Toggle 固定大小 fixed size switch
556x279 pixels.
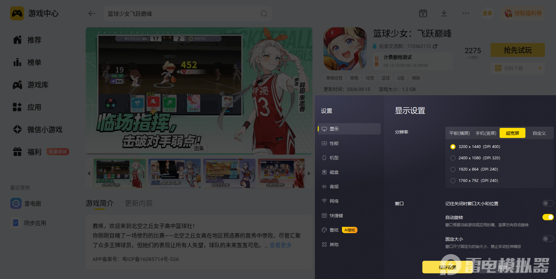(548, 239)
